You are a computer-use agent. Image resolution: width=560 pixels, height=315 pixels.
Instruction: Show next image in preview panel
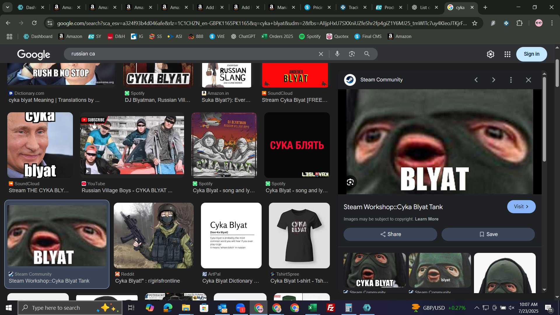click(494, 80)
